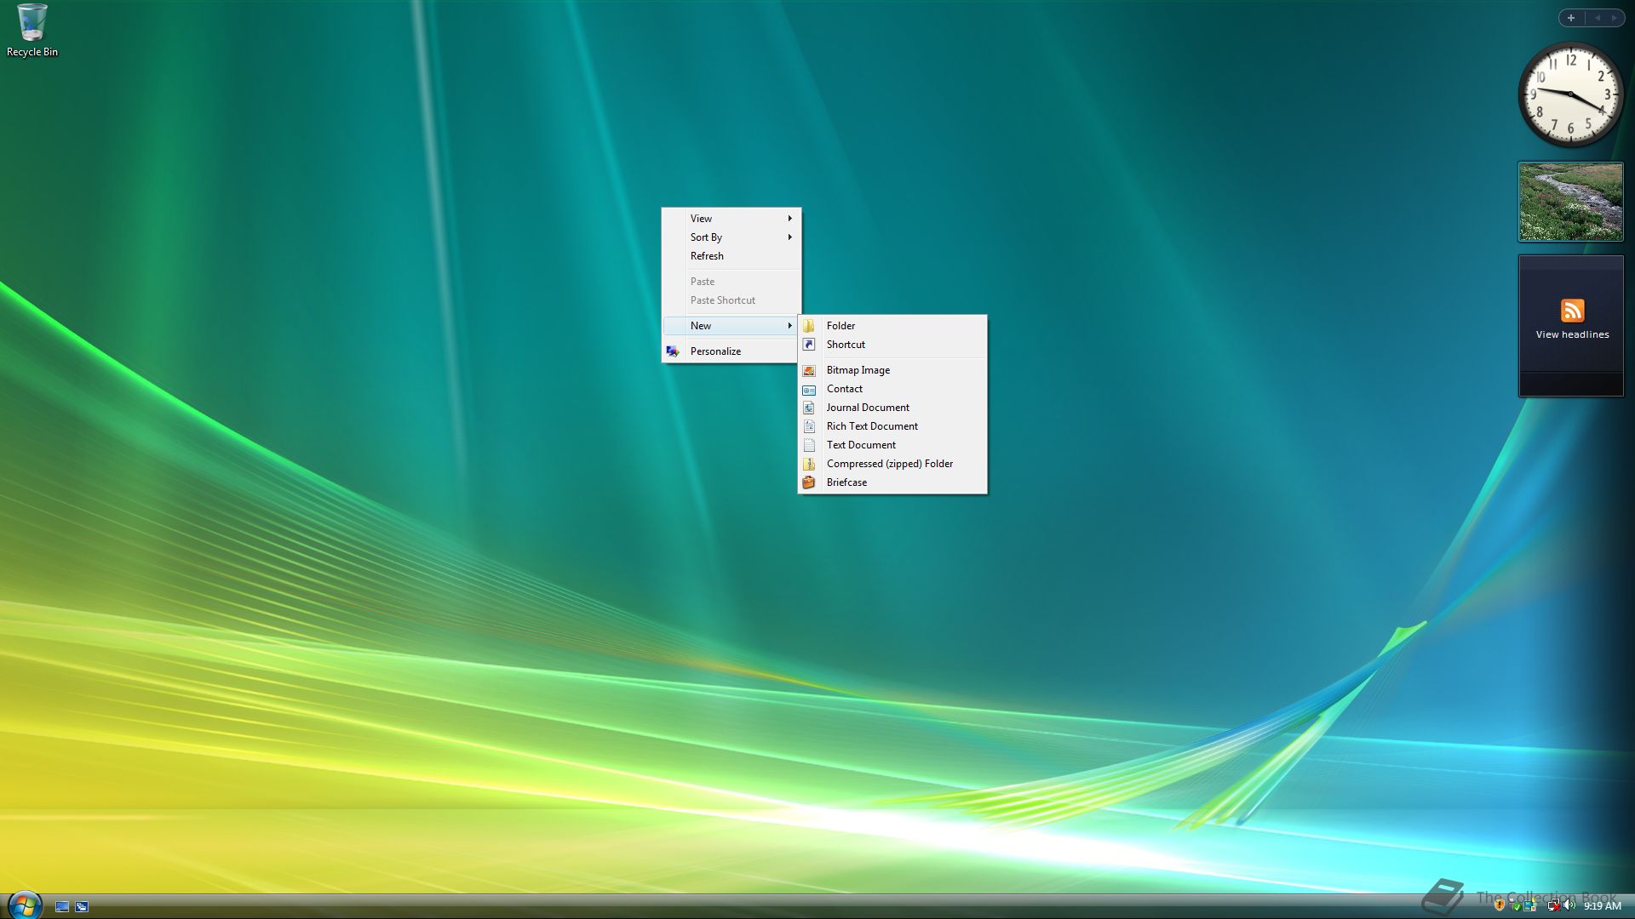Select Rich Text Document entry

pyautogui.click(x=892, y=426)
